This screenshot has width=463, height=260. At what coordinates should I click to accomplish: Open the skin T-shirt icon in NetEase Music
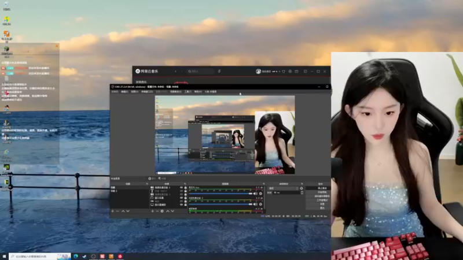coord(284,71)
